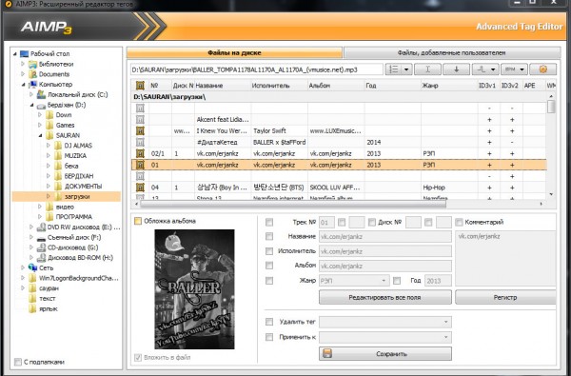
Task: Expand the DJ ALMAS folder node
Action: [x=49, y=146]
